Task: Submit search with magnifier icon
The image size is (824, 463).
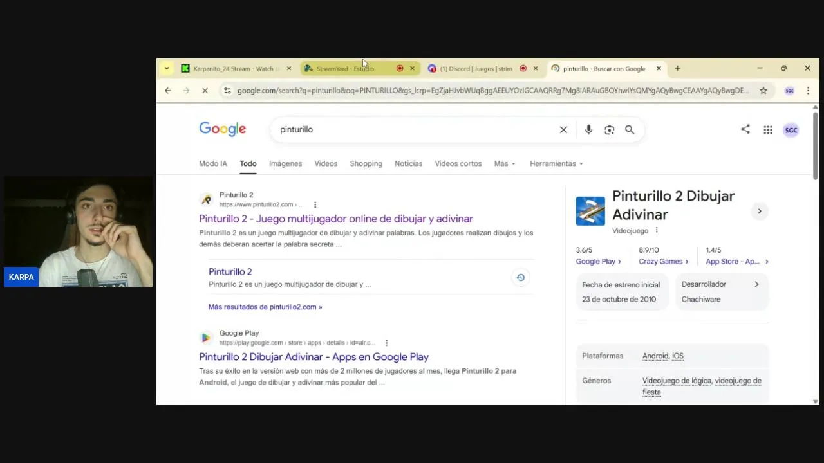Action: (x=630, y=130)
